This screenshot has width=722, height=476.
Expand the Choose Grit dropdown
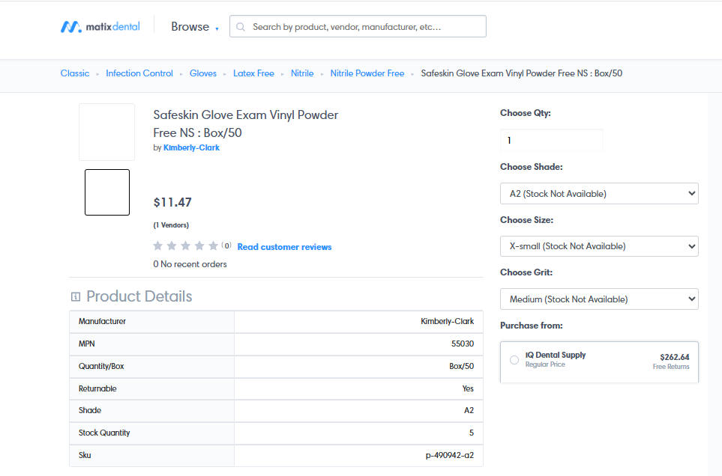[599, 299]
